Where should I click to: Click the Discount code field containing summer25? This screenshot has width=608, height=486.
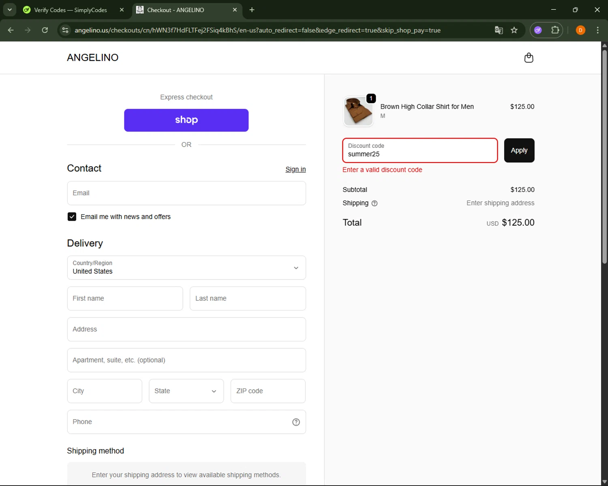pos(420,151)
